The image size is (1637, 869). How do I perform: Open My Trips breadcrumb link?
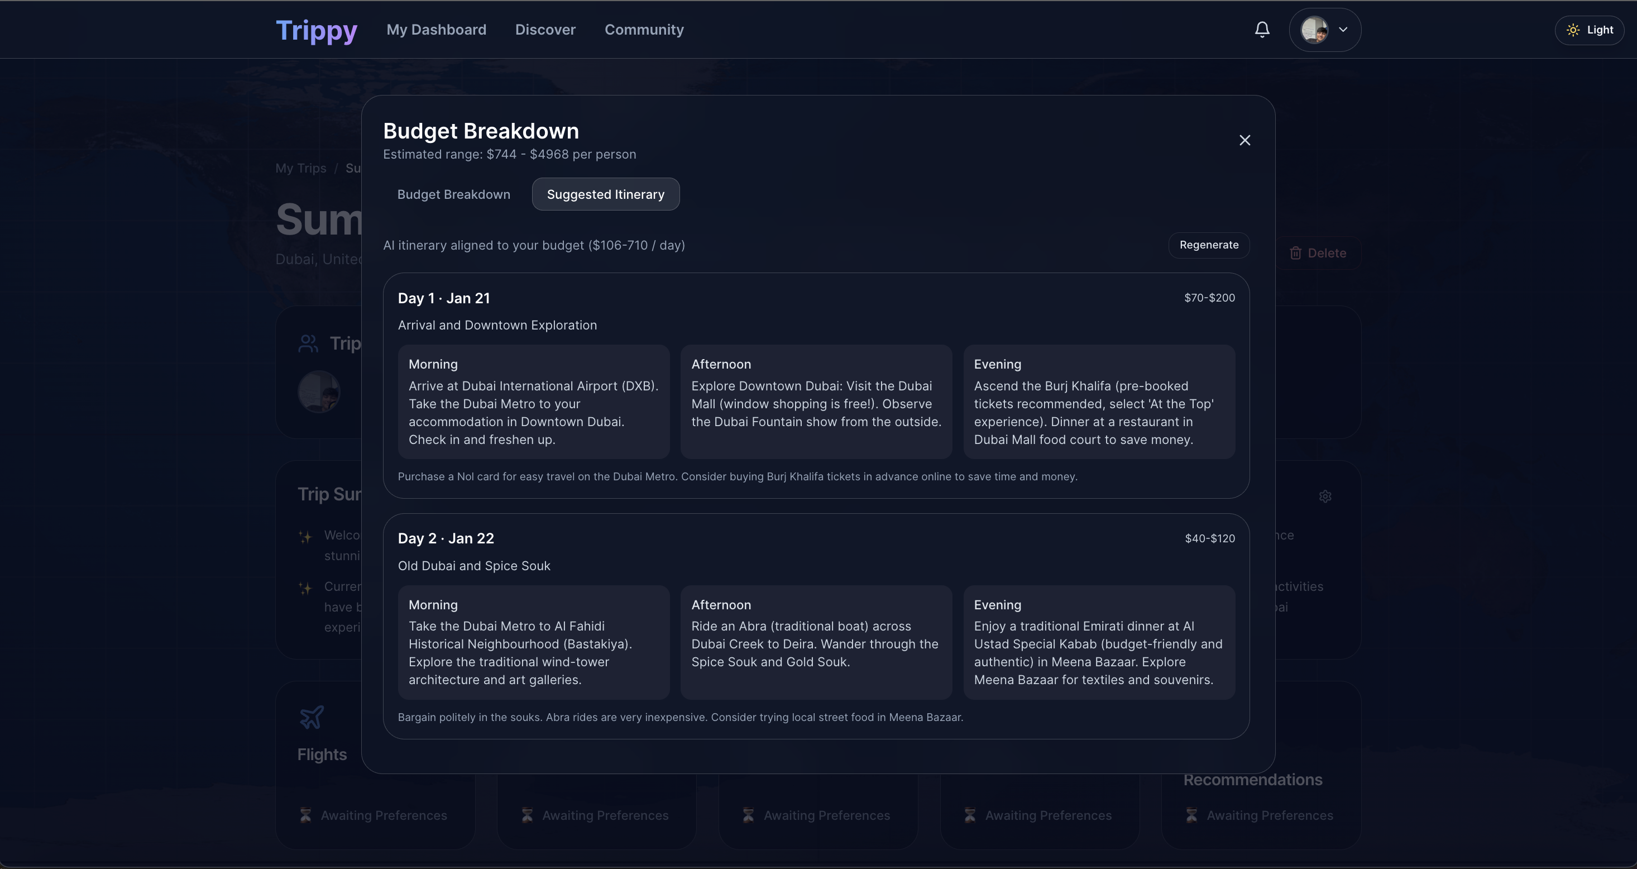[300, 168]
